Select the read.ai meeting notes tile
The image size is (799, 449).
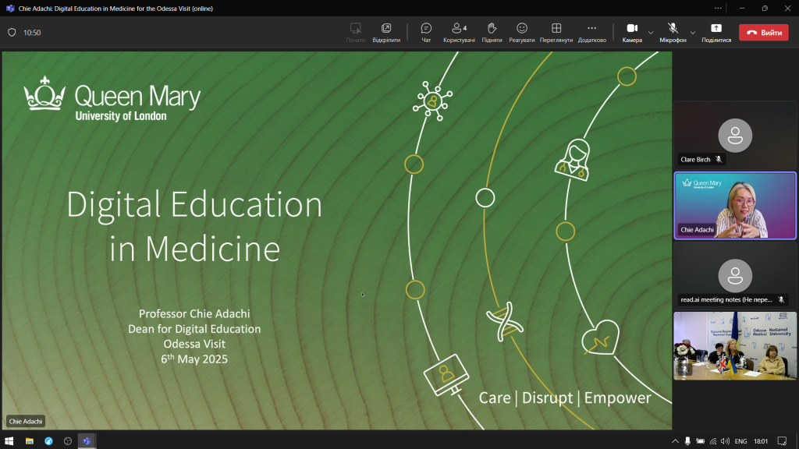pyautogui.click(x=735, y=275)
